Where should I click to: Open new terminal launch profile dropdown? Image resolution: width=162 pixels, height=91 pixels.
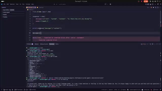[x=149, y=44]
